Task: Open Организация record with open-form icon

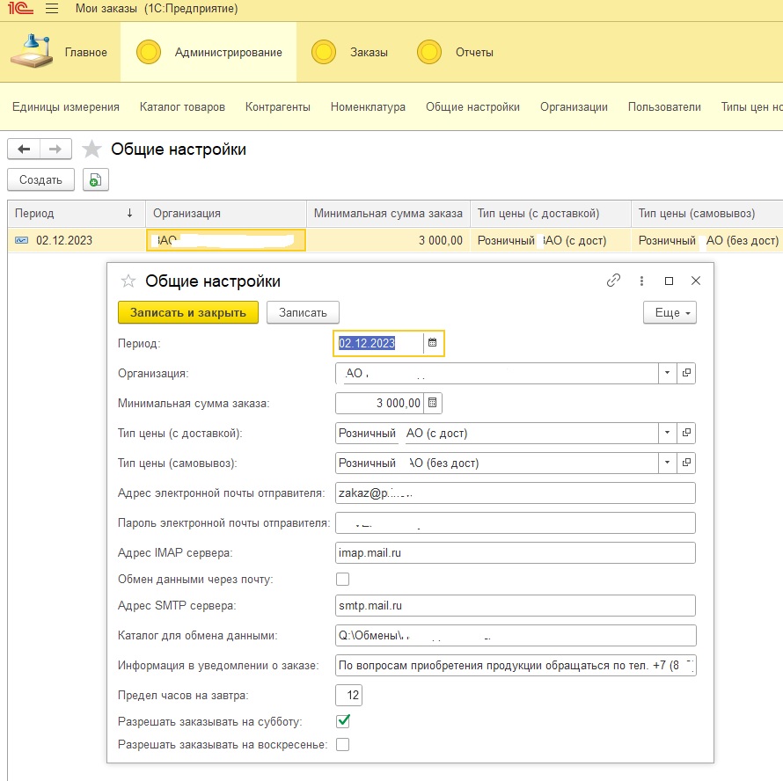Action: coord(686,373)
